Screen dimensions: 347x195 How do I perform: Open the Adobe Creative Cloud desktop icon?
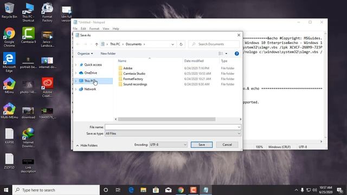click(x=47, y=88)
